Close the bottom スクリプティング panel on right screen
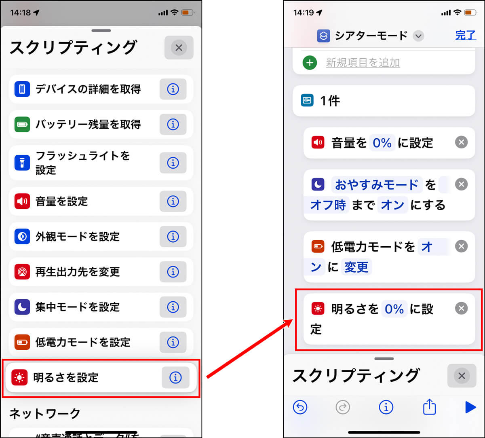Screen dimensions: 485x438 [462, 376]
